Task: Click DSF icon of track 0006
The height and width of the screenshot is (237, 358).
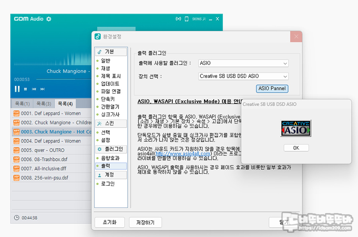Action: pos(16,159)
